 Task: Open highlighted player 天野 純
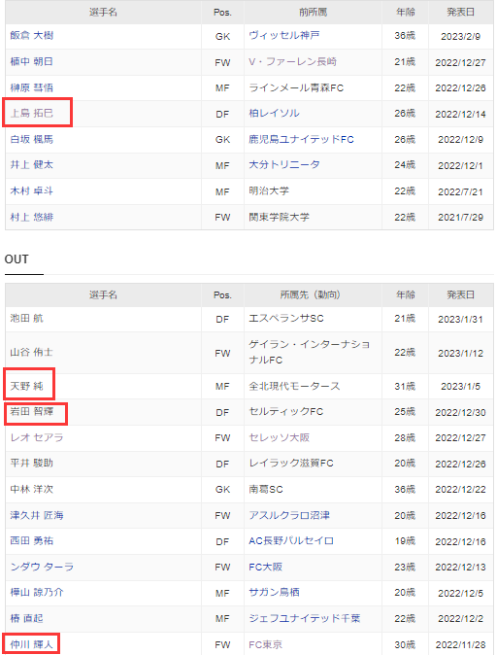tap(27, 386)
